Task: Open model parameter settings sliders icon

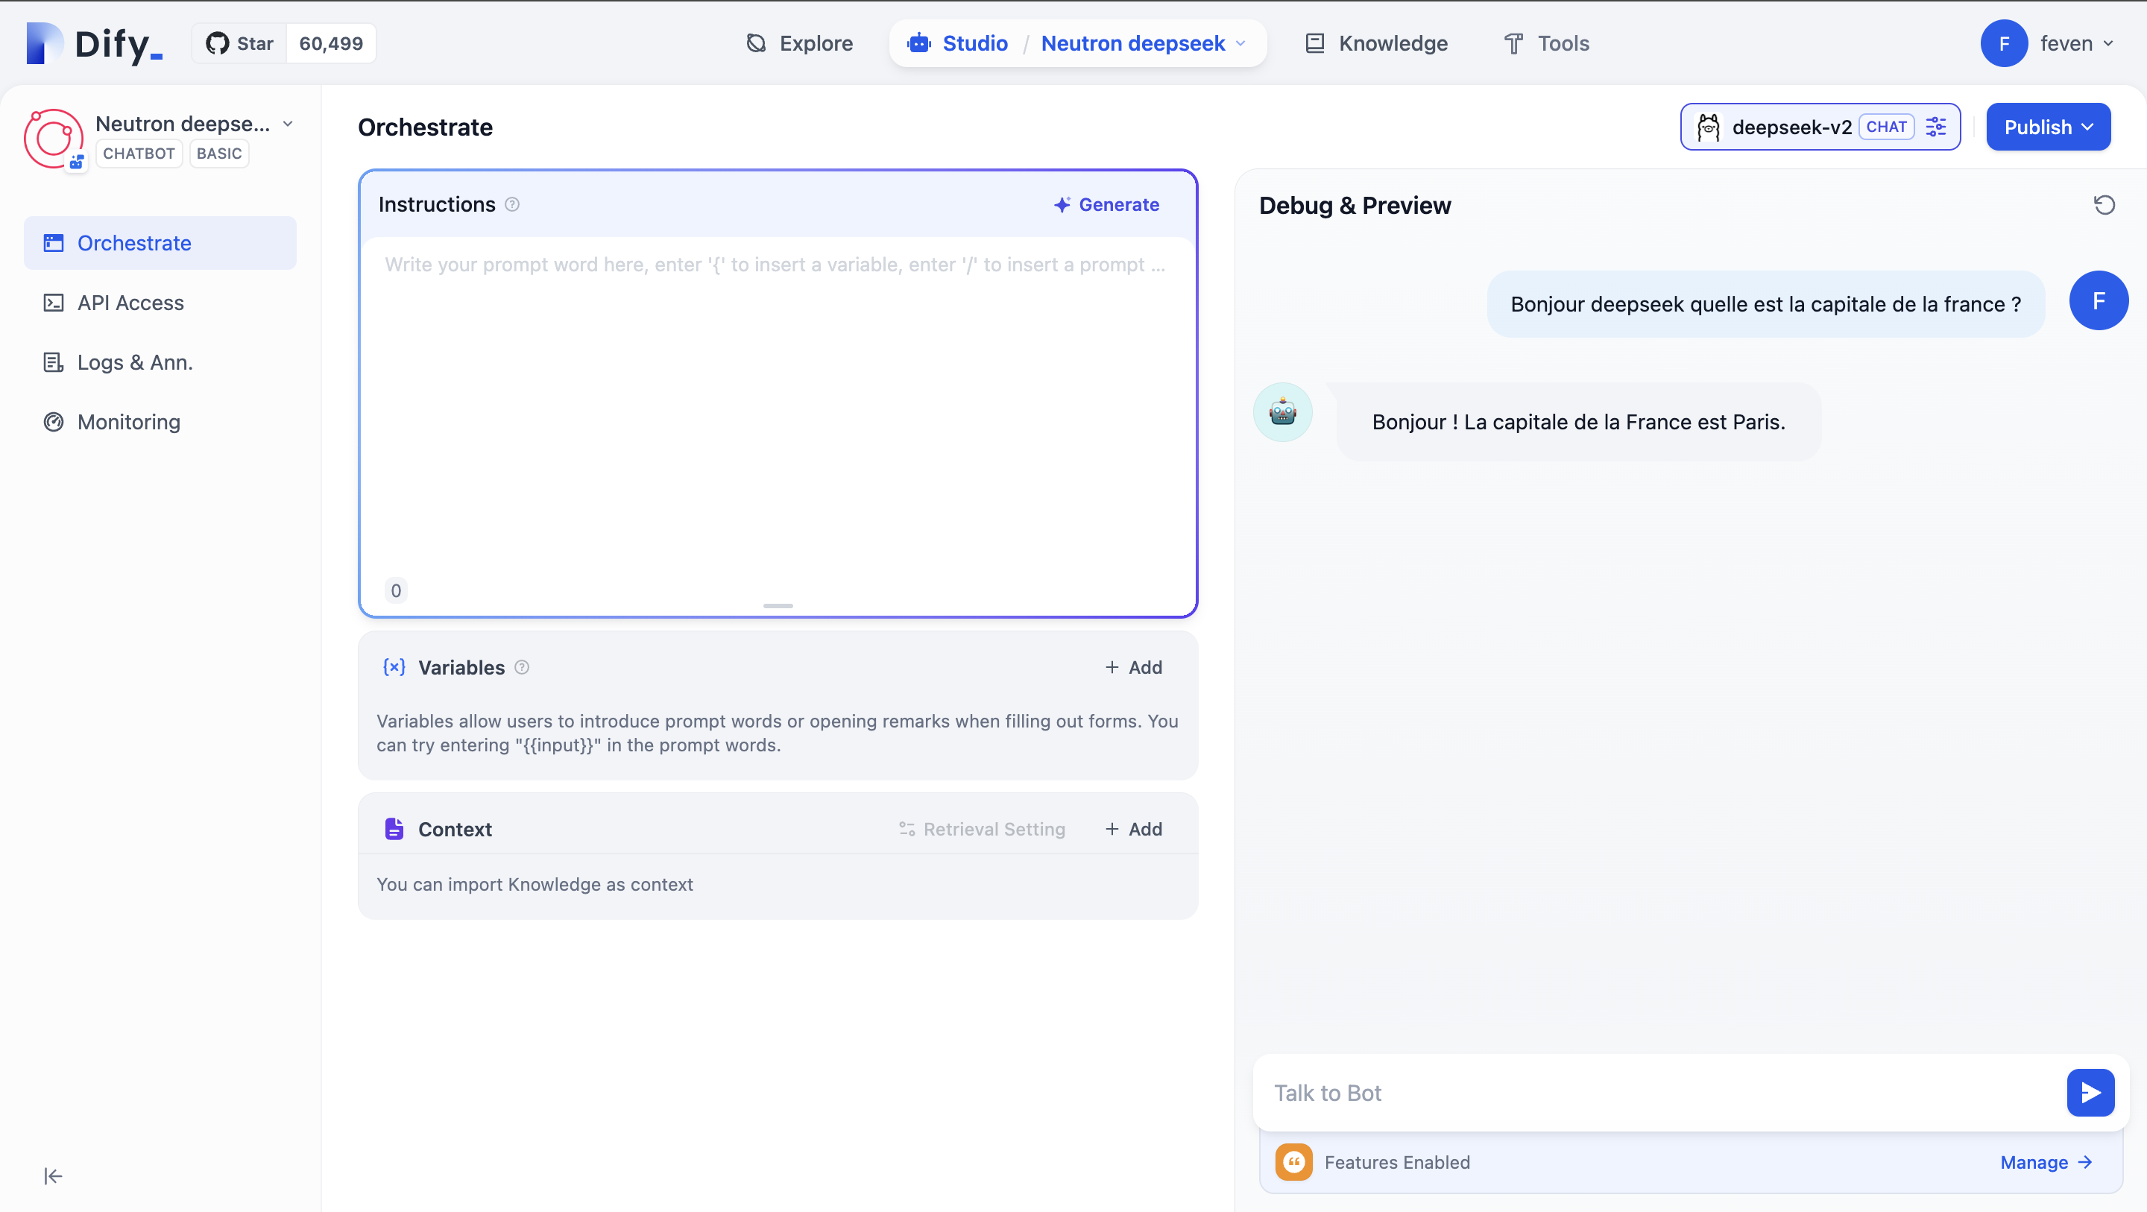Action: pos(1935,127)
